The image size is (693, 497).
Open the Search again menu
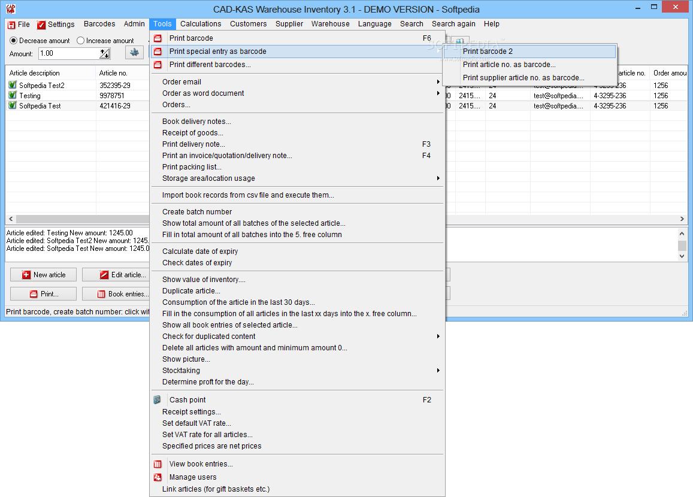[453, 24]
